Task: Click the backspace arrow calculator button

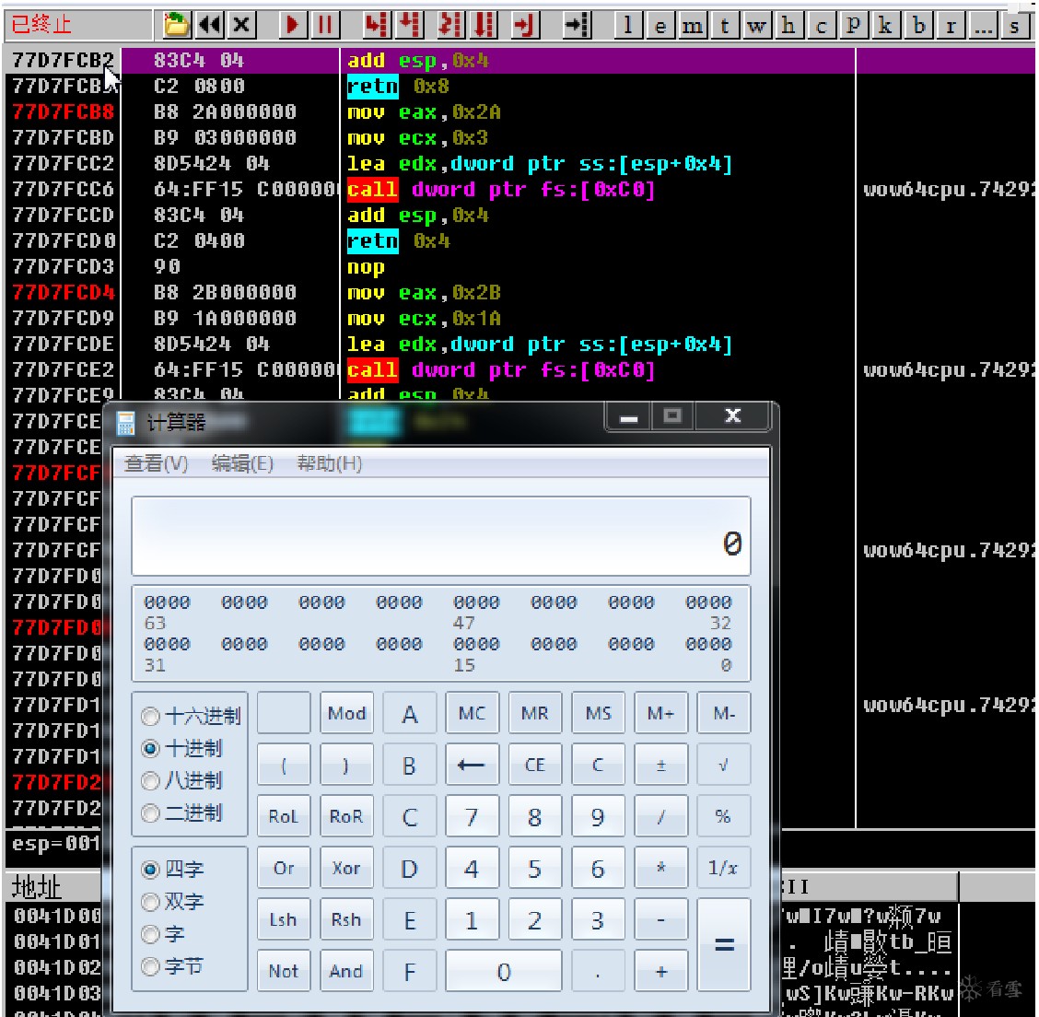Action: 472,765
